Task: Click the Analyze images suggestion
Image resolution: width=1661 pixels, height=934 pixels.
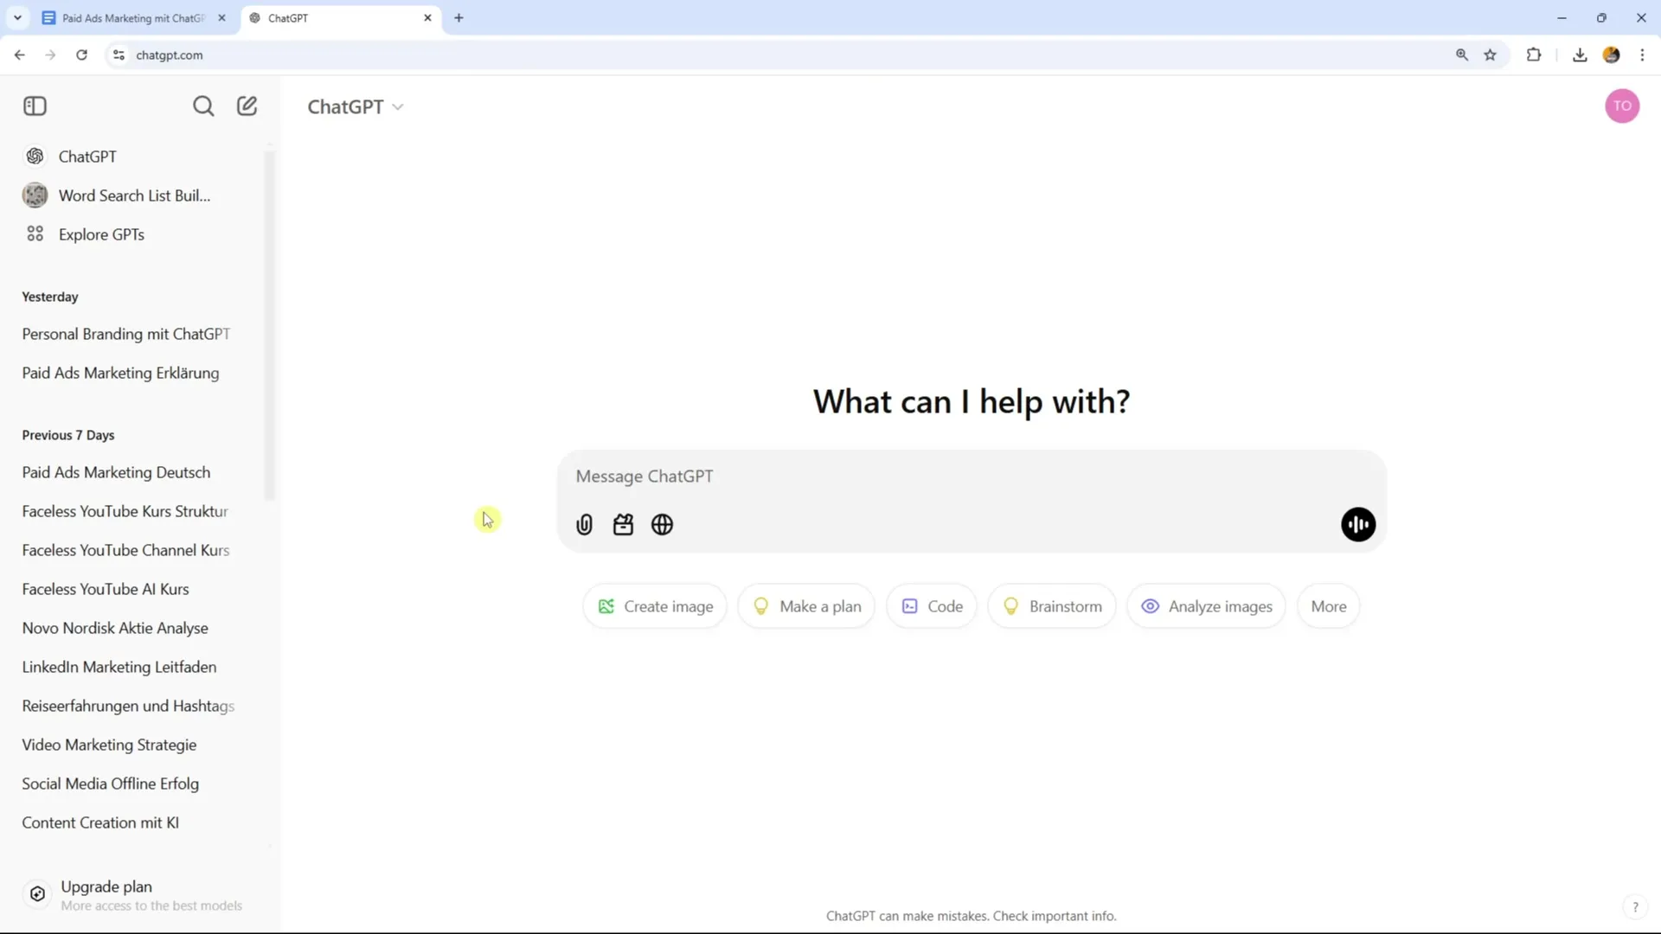Action: click(x=1207, y=607)
